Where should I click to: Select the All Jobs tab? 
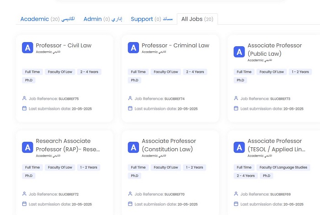coord(197,19)
